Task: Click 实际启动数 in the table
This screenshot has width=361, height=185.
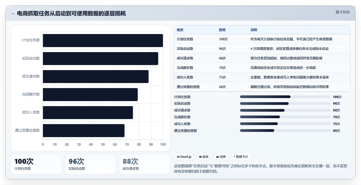Action: 185,49
